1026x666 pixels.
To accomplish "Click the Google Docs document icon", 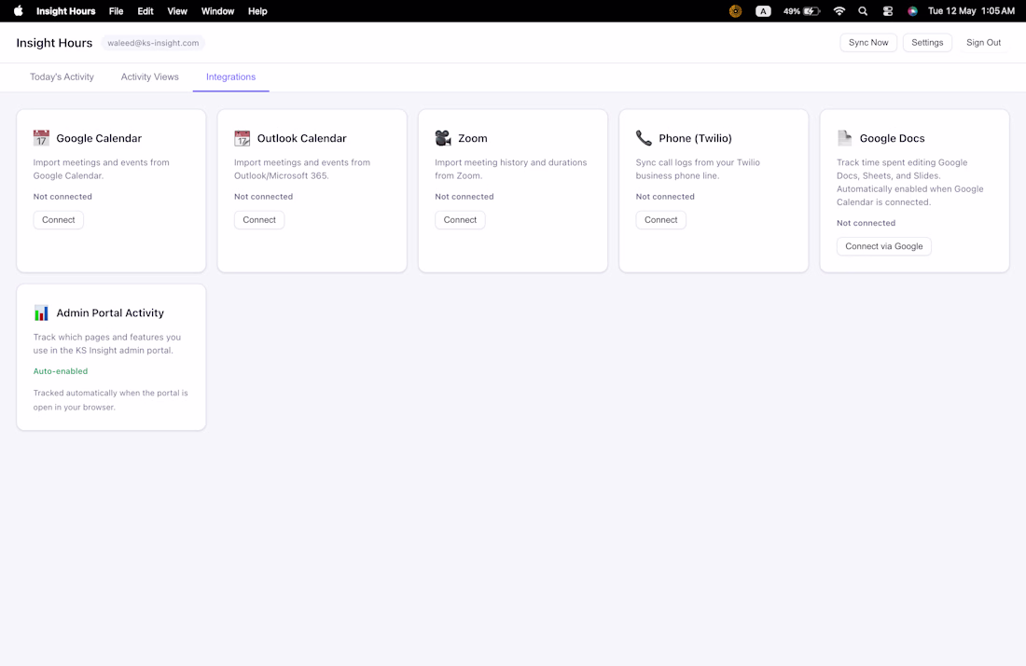I will point(845,138).
